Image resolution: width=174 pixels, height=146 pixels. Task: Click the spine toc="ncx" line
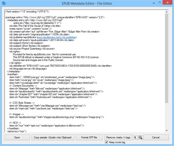coord(17,131)
